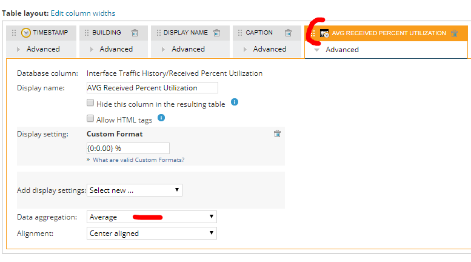471x262 pixels.
Task: Open the Add display settings dropdown
Action: click(135, 190)
